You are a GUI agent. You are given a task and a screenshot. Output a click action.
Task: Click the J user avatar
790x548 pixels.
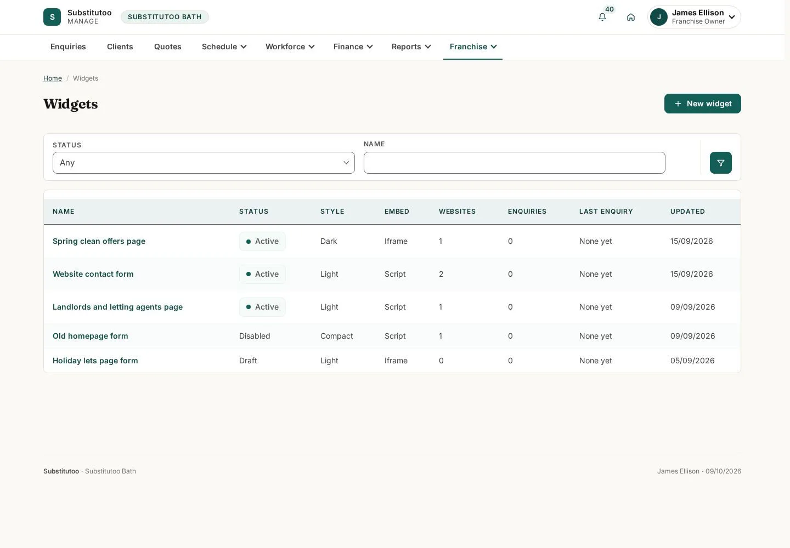point(659,17)
